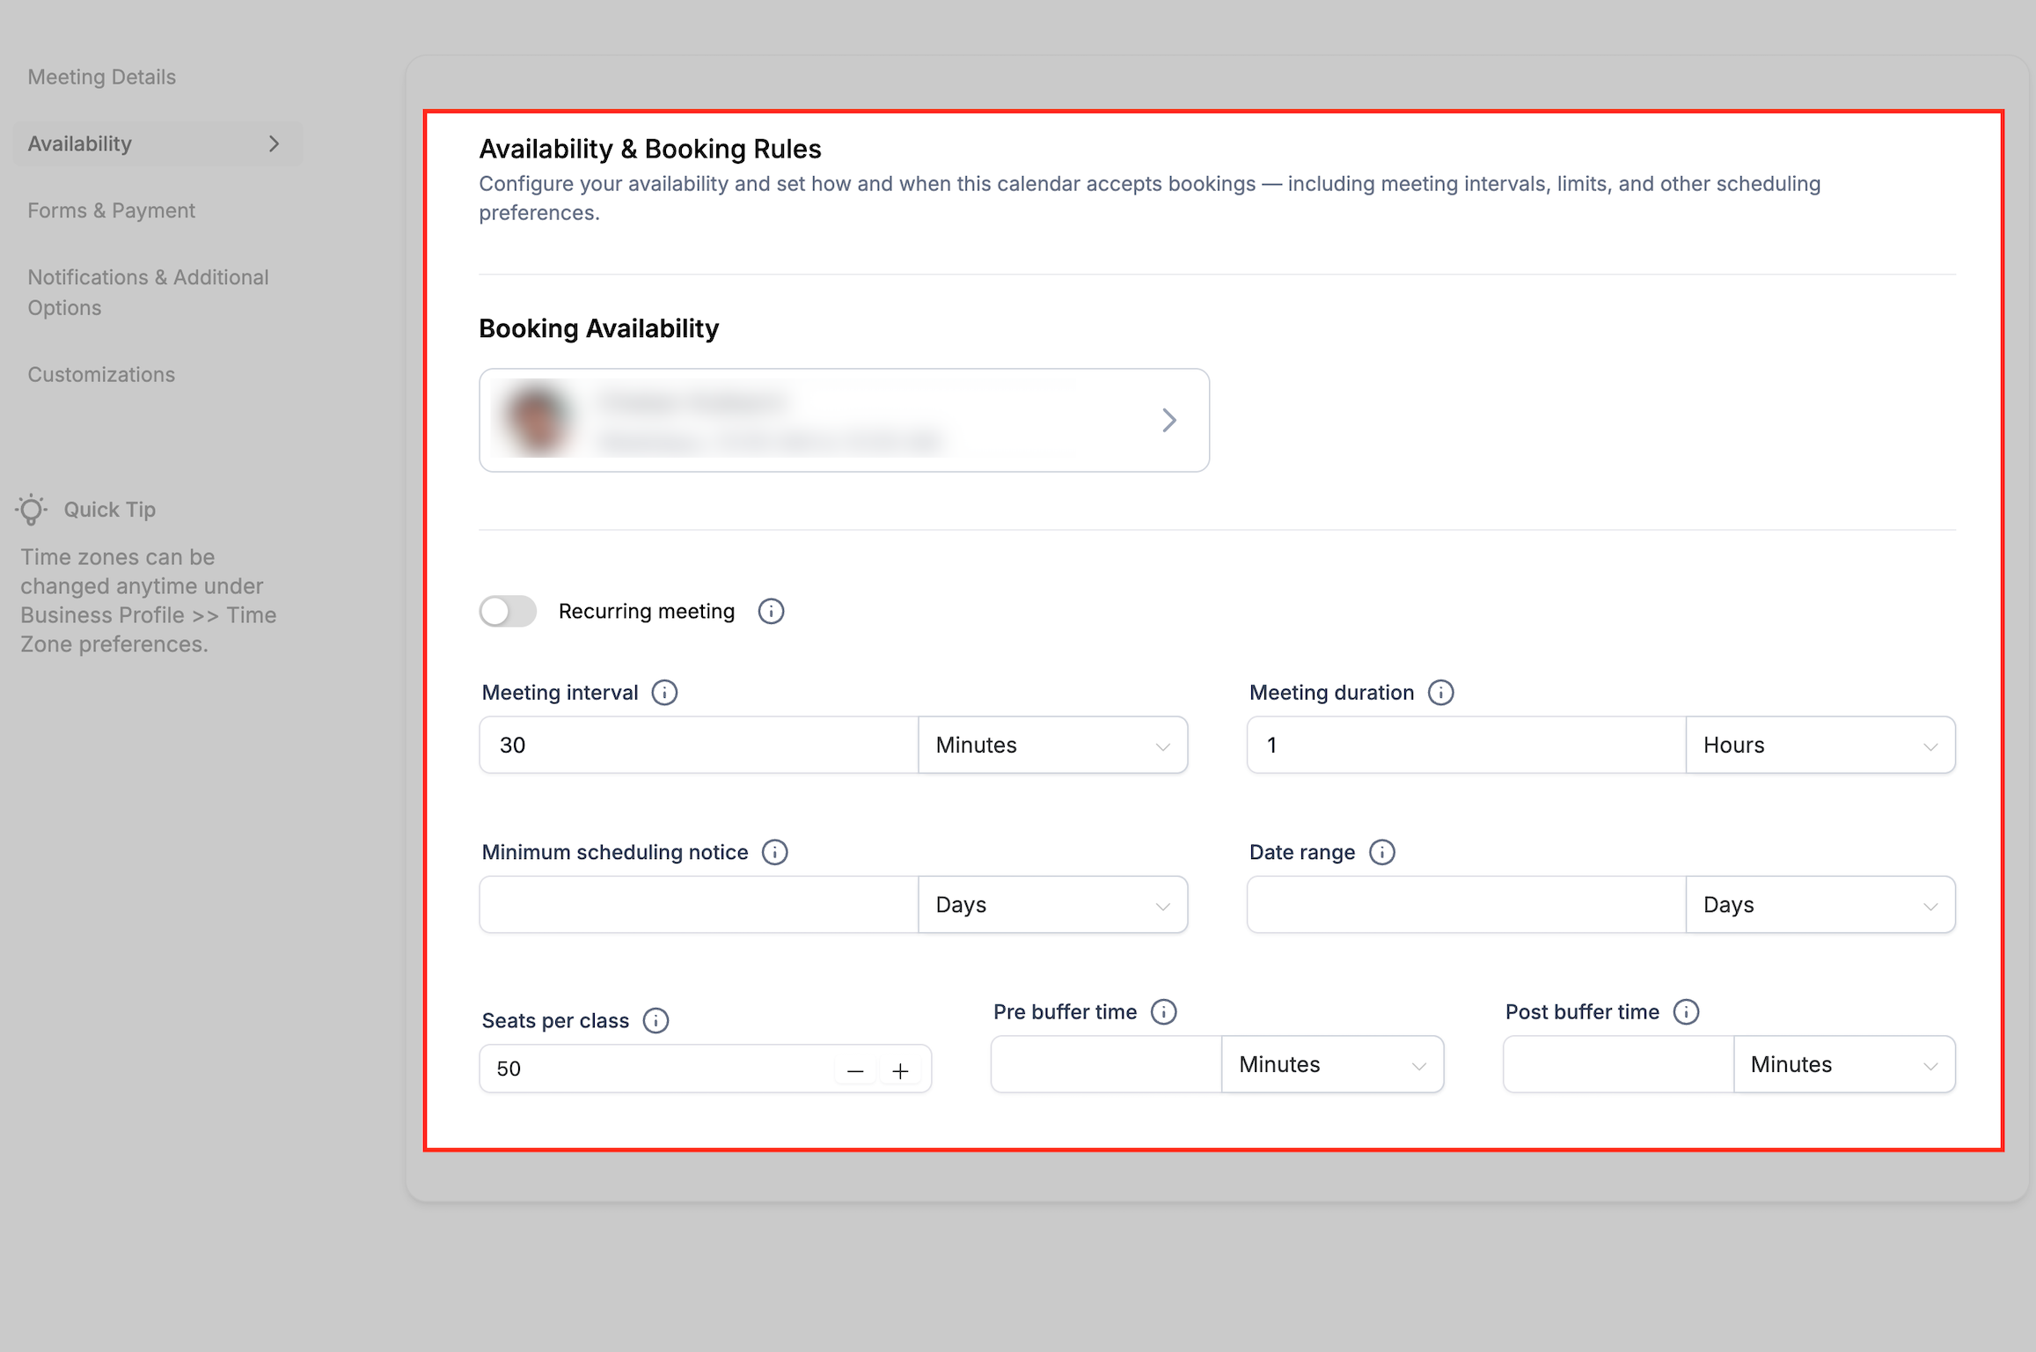
Task: Open Forms & Payment section
Action: [x=112, y=210]
